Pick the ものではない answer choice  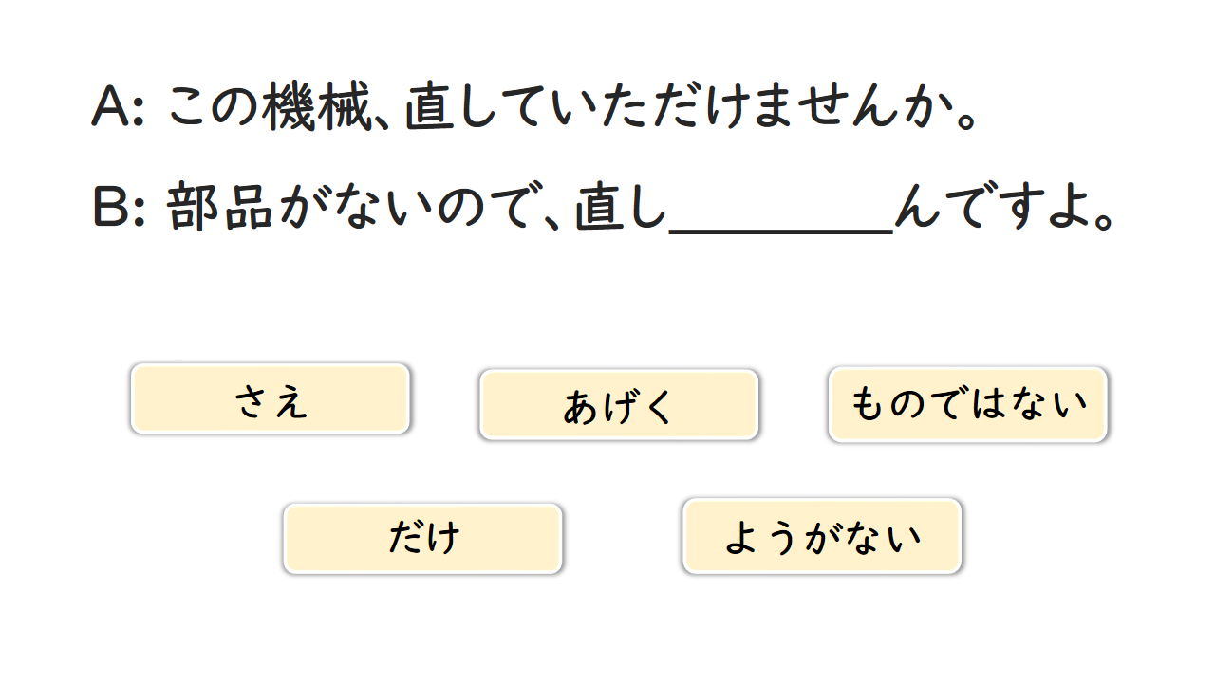pyautogui.click(x=968, y=405)
